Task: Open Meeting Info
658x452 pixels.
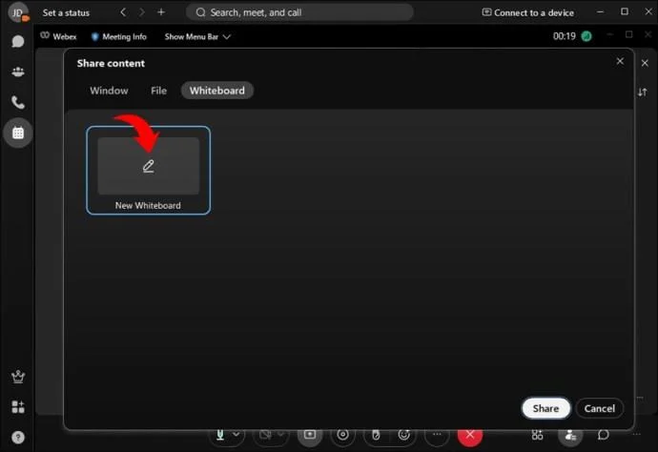Action: 119,36
